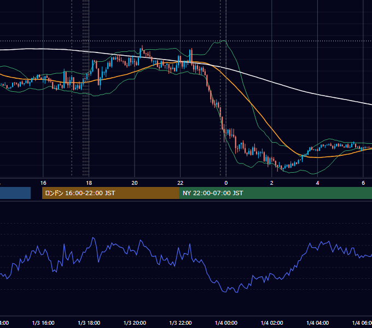Click the blue session bar before ロンドン
The height and width of the screenshot is (328, 372).
tap(15, 193)
